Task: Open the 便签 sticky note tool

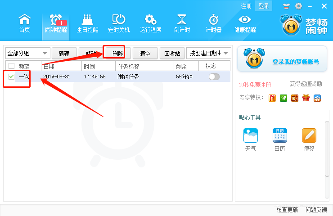Action: coord(309,140)
